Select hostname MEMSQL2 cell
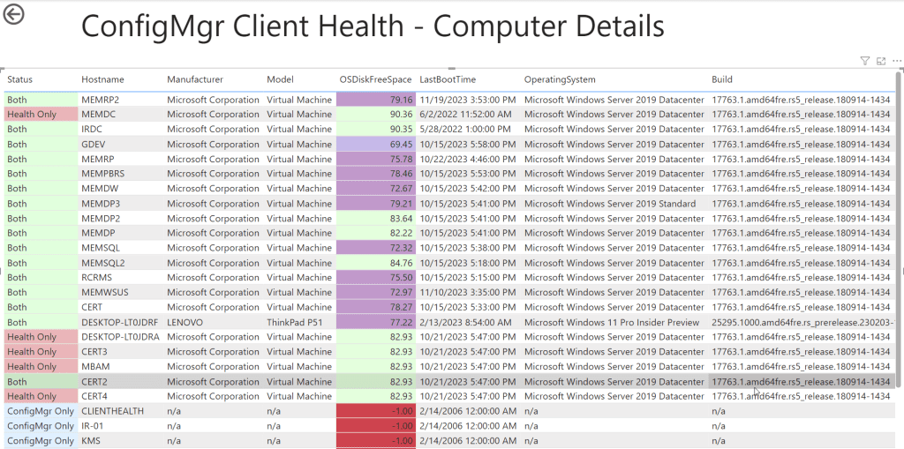 121,263
